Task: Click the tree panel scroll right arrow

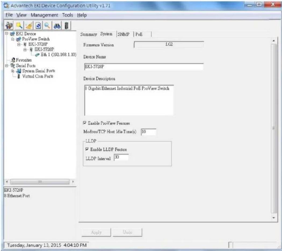Action: (73, 182)
